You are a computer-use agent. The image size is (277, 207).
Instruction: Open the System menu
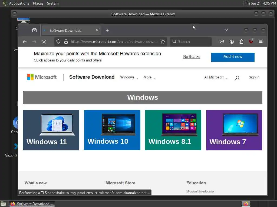[x=53, y=3]
